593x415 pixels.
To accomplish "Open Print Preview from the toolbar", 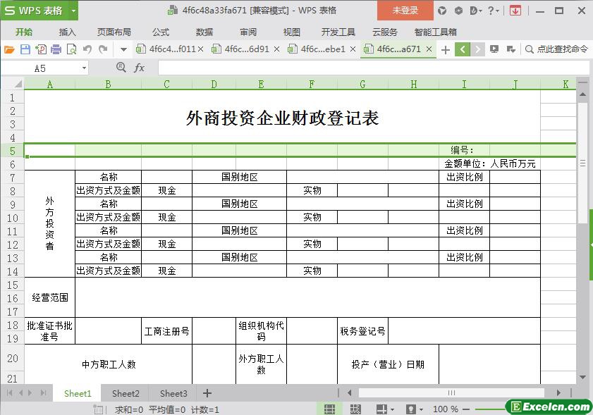I will tap(71, 49).
